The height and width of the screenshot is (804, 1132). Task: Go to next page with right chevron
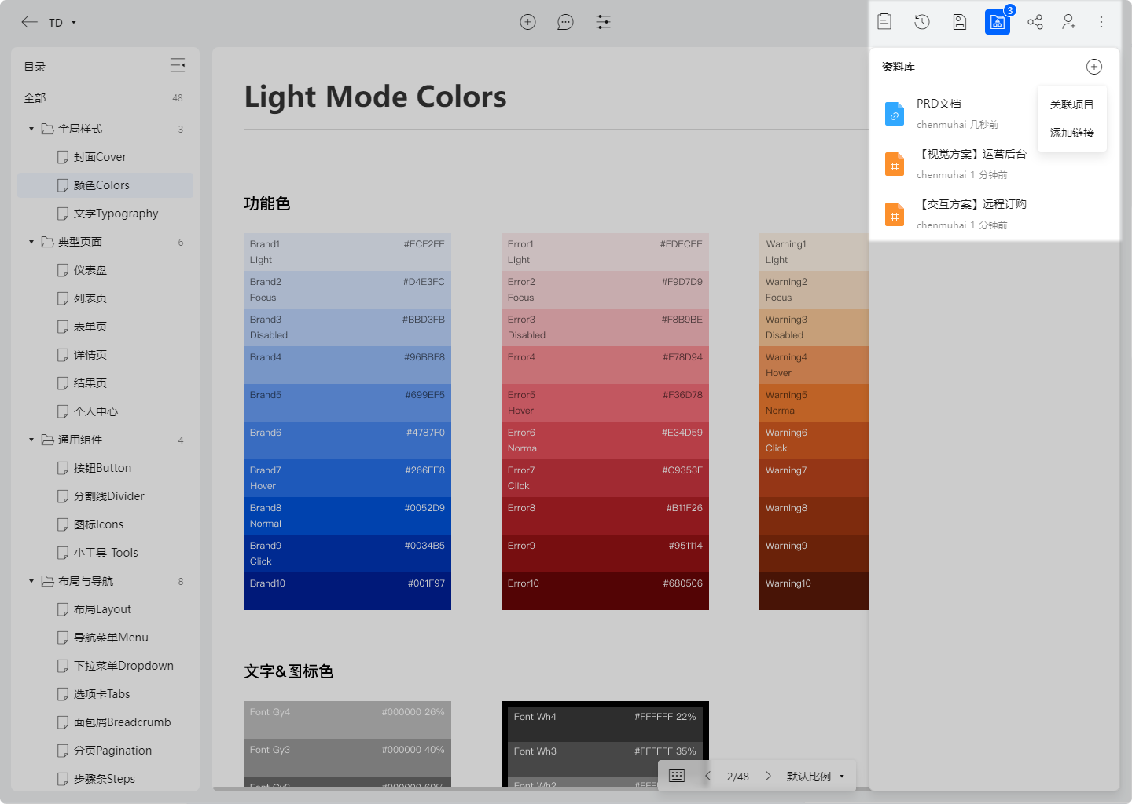[768, 776]
